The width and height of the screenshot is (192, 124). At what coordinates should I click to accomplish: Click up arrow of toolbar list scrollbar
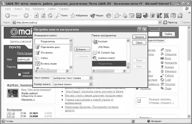(x=128, y=41)
